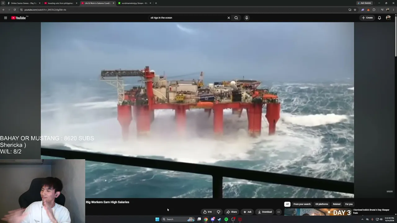Image resolution: width=397 pixels, height=223 pixels.
Task: Select the For you chip
Action: [x=349, y=204]
